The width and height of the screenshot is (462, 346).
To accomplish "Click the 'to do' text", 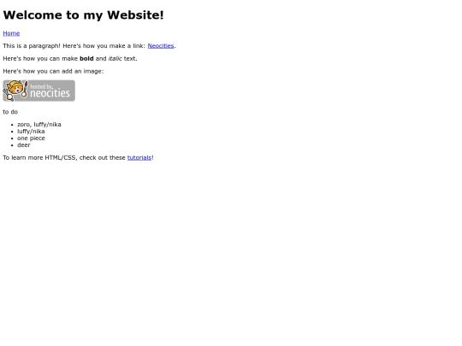I will [x=10, y=112].
